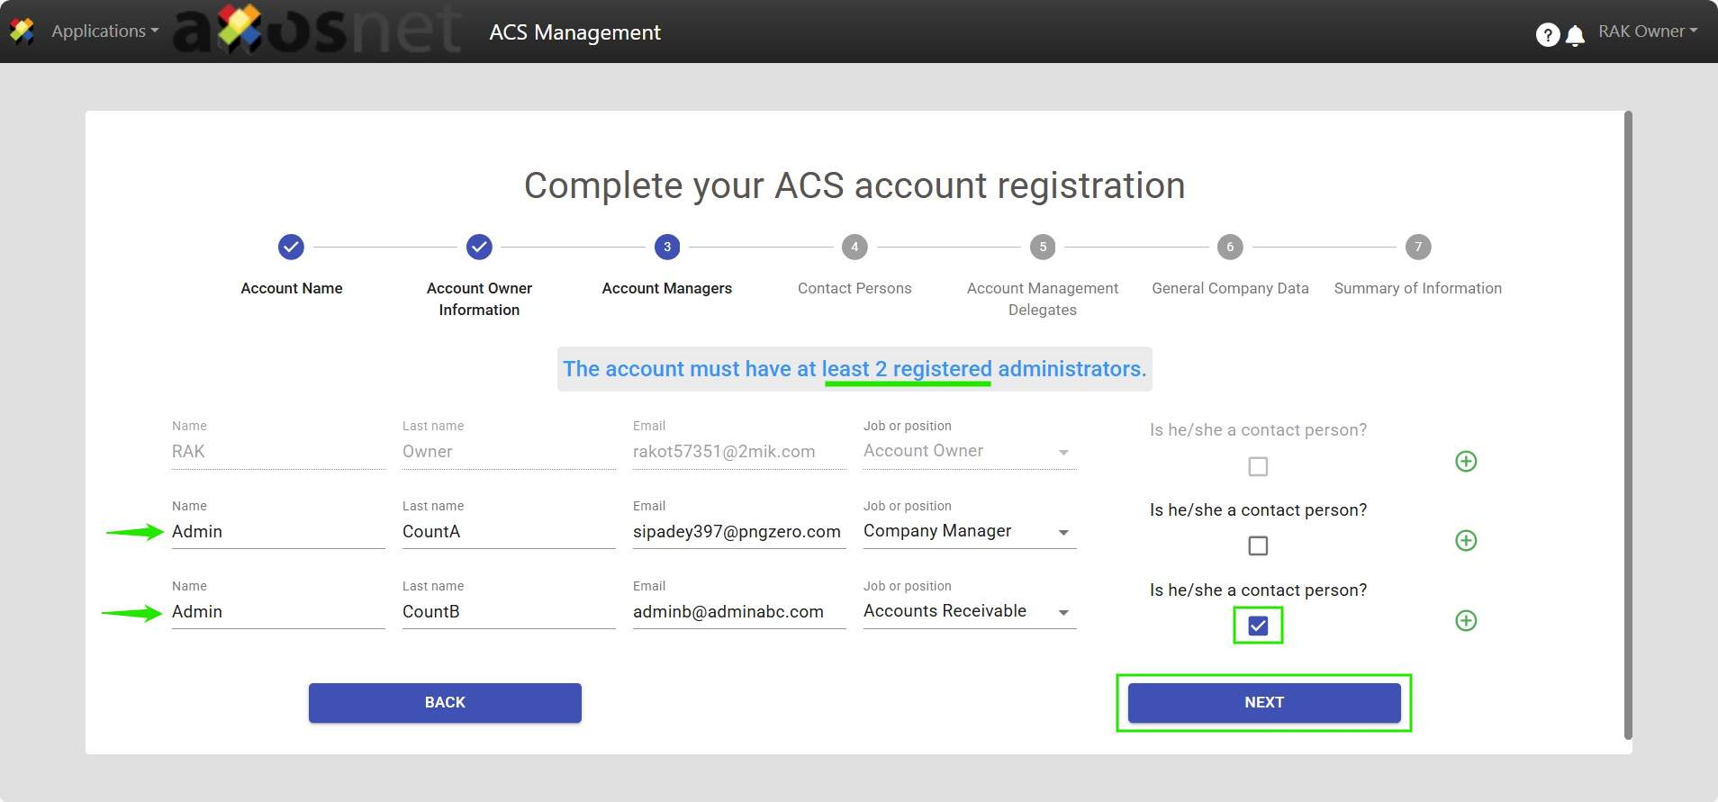The height and width of the screenshot is (802, 1718).
Task: Open the notifications bell
Action: [x=1575, y=36]
